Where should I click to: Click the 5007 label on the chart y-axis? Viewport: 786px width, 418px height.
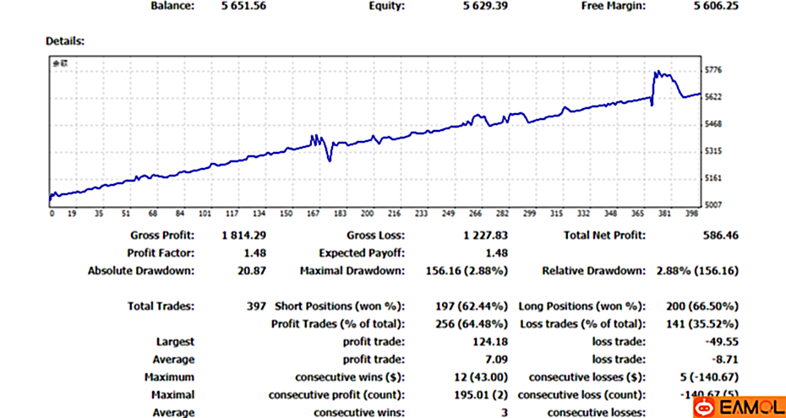tap(712, 205)
